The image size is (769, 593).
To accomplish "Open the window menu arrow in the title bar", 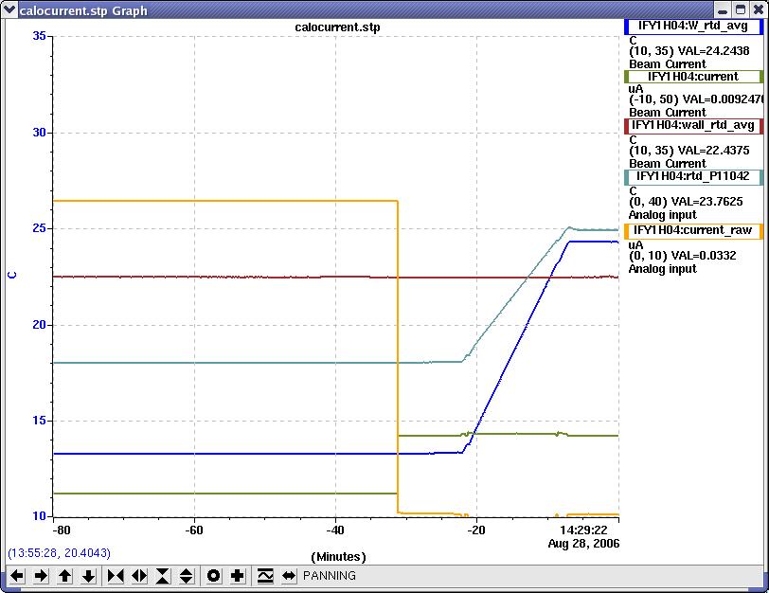I will [9, 9].
